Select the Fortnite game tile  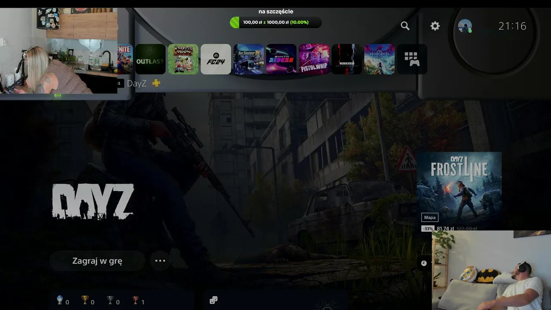pyautogui.click(x=125, y=59)
